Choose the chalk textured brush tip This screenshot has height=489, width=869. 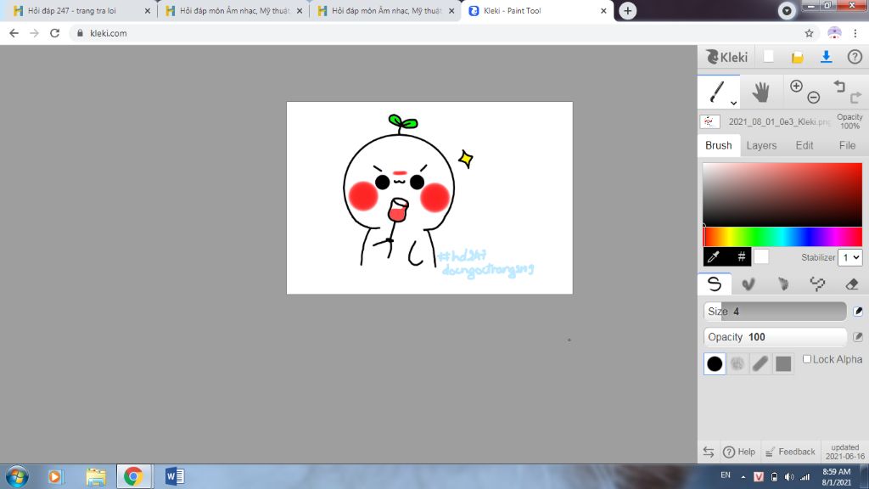pyautogui.click(x=737, y=363)
